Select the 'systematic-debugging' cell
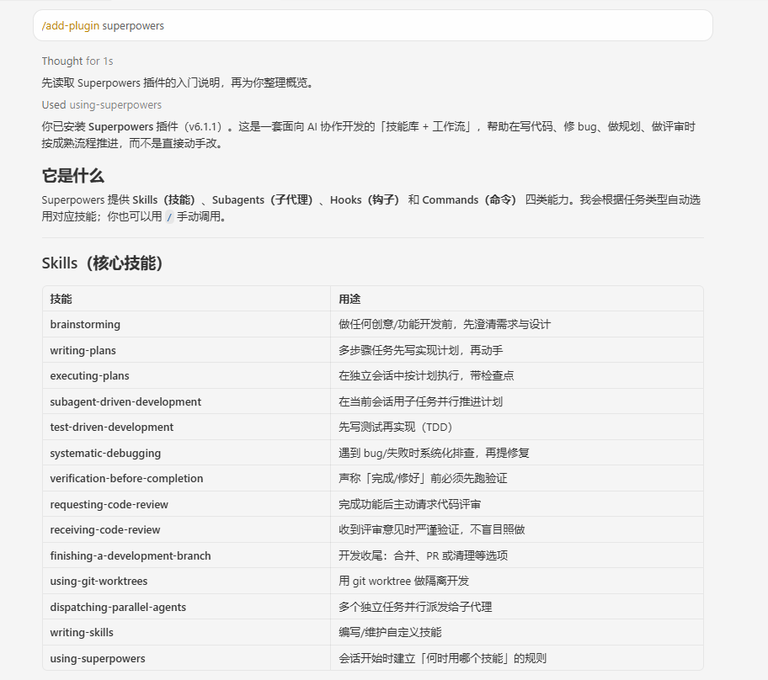The image size is (768, 680). [187, 453]
